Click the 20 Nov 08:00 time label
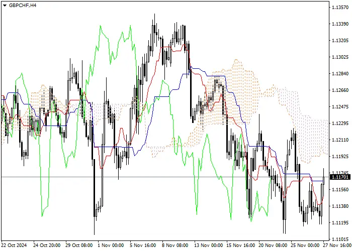 [x=273, y=245]
